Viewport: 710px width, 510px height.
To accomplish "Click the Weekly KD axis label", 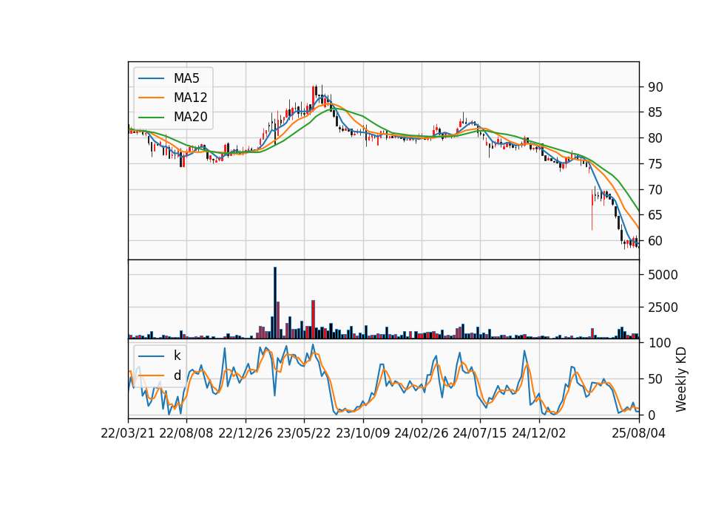I will [681, 380].
